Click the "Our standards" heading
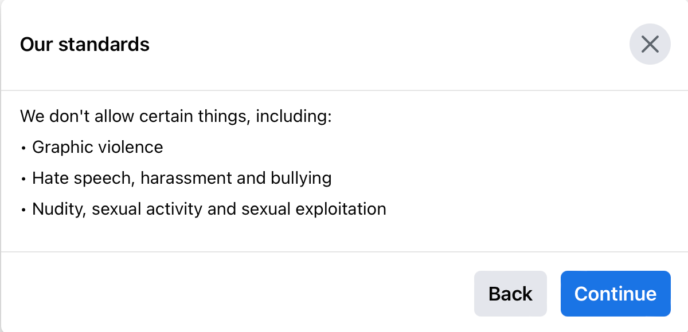This screenshot has height=332, width=688. click(85, 44)
